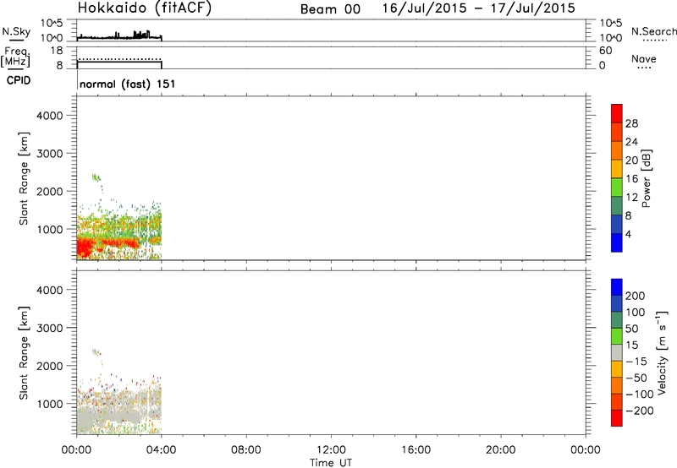Viewport: 677px width, 468px height.
Task: Click the "08:00" time axis label
Action: (x=246, y=450)
